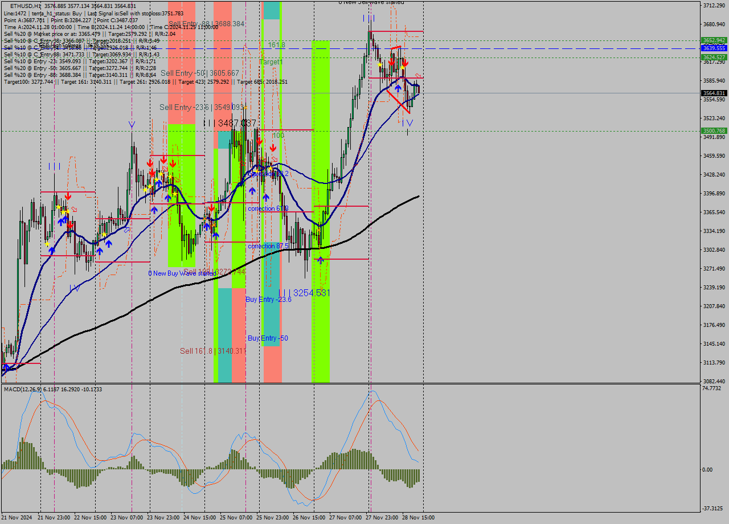
Task: Click the 'Point A:3687.701' info text
Action: click(x=27, y=20)
